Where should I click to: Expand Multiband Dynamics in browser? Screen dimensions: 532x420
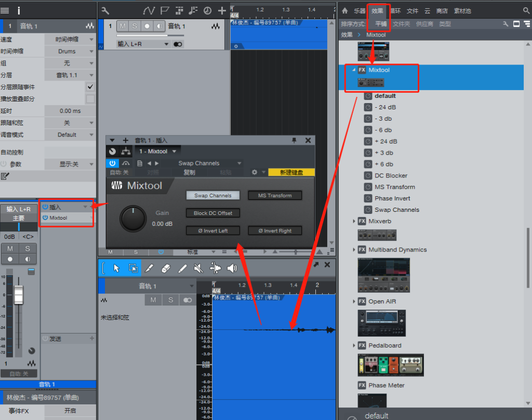(x=353, y=250)
